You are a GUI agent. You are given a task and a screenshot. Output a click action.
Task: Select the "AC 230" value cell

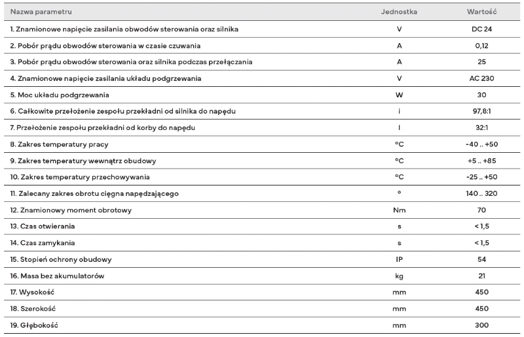(x=481, y=78)
